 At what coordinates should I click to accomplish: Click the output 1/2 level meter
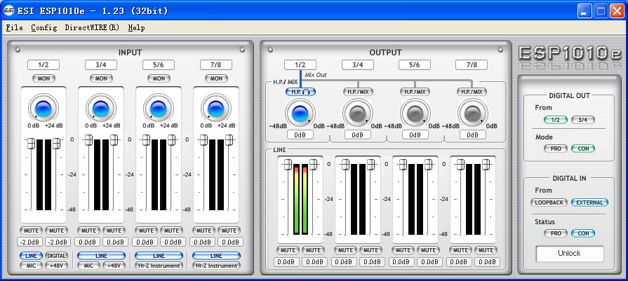point(300,199)
